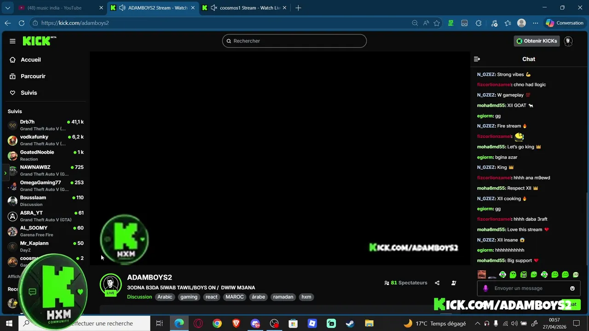Click the user moderation icon beside share
The height and width of the screenshot is (331, 589).
point(454,283)
